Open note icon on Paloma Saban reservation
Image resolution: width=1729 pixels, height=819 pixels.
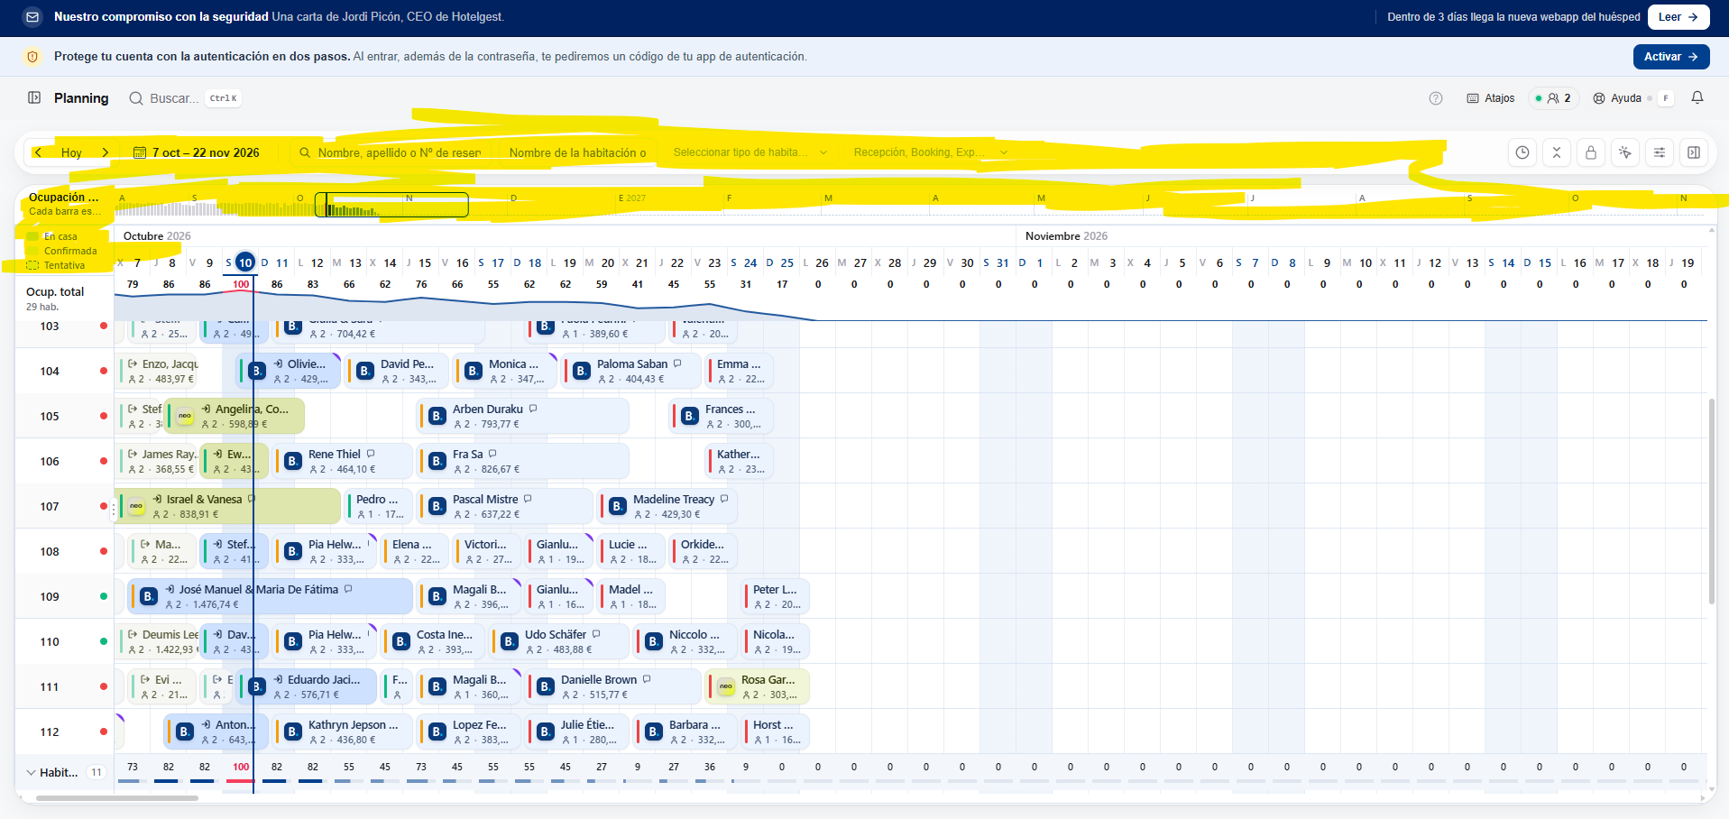(x=677, y=363)
